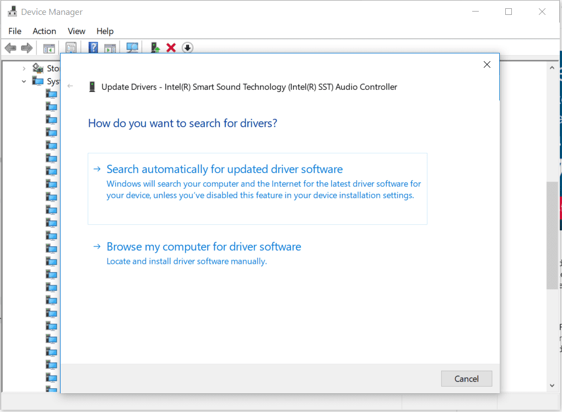Image resolution: width=562 pixels, height=412 pixels.
Task: Click the Update device driver toolbar icon
Action: [x=155, y=48]
